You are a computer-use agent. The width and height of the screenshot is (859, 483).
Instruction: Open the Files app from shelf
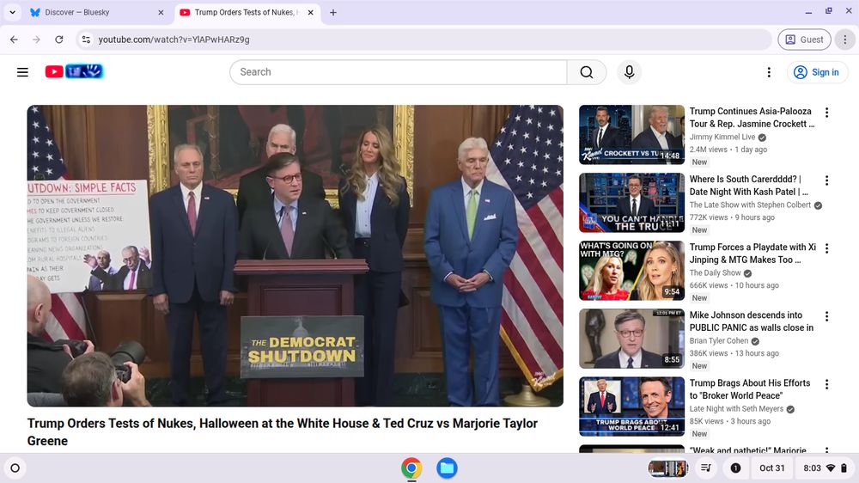(447, 468)
